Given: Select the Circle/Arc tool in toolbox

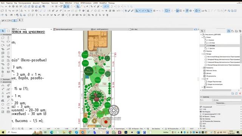Looking at the screenshot, I should point(3,104).
